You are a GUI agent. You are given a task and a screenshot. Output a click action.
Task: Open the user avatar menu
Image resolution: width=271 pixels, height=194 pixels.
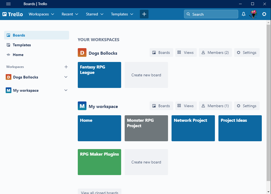253,14
